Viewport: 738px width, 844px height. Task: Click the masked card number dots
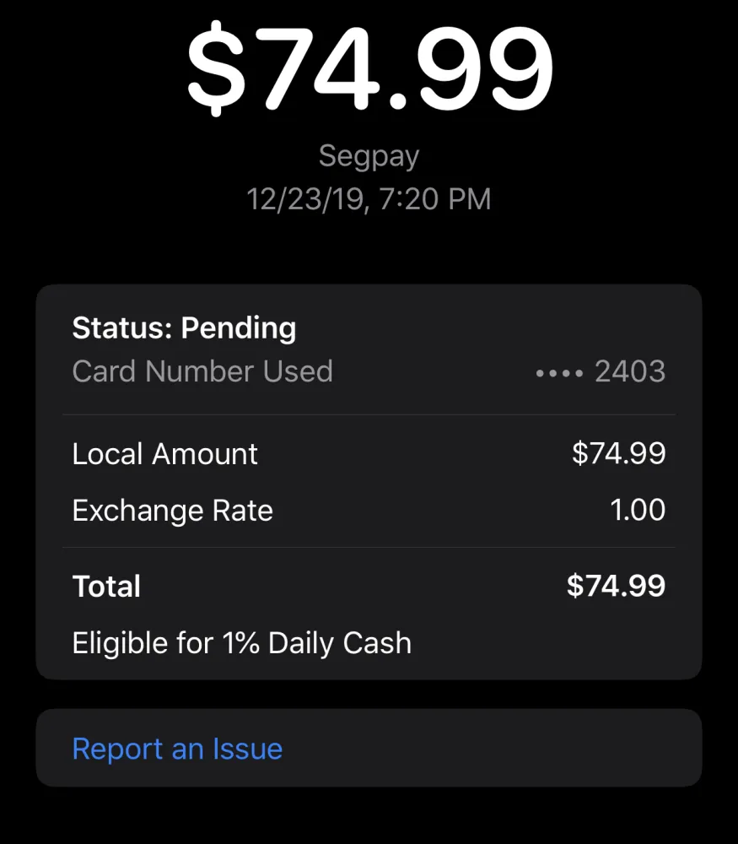(x=559, y=372)
